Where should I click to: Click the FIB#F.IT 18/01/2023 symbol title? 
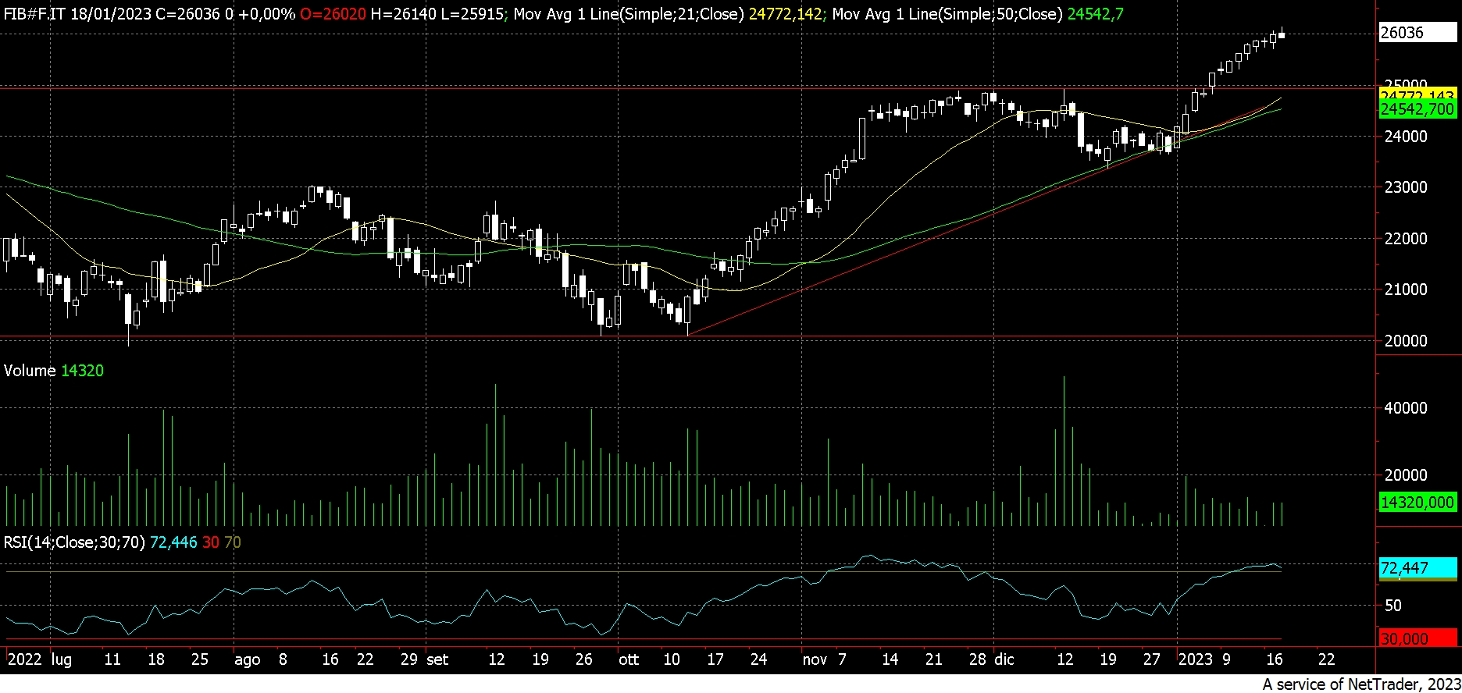[77, 14]
